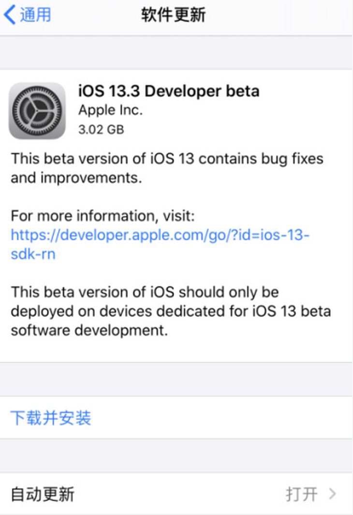Click the iOS Settings gear icon
The width and height of the screenshot is (353, 515).
[x=37, y=111]
